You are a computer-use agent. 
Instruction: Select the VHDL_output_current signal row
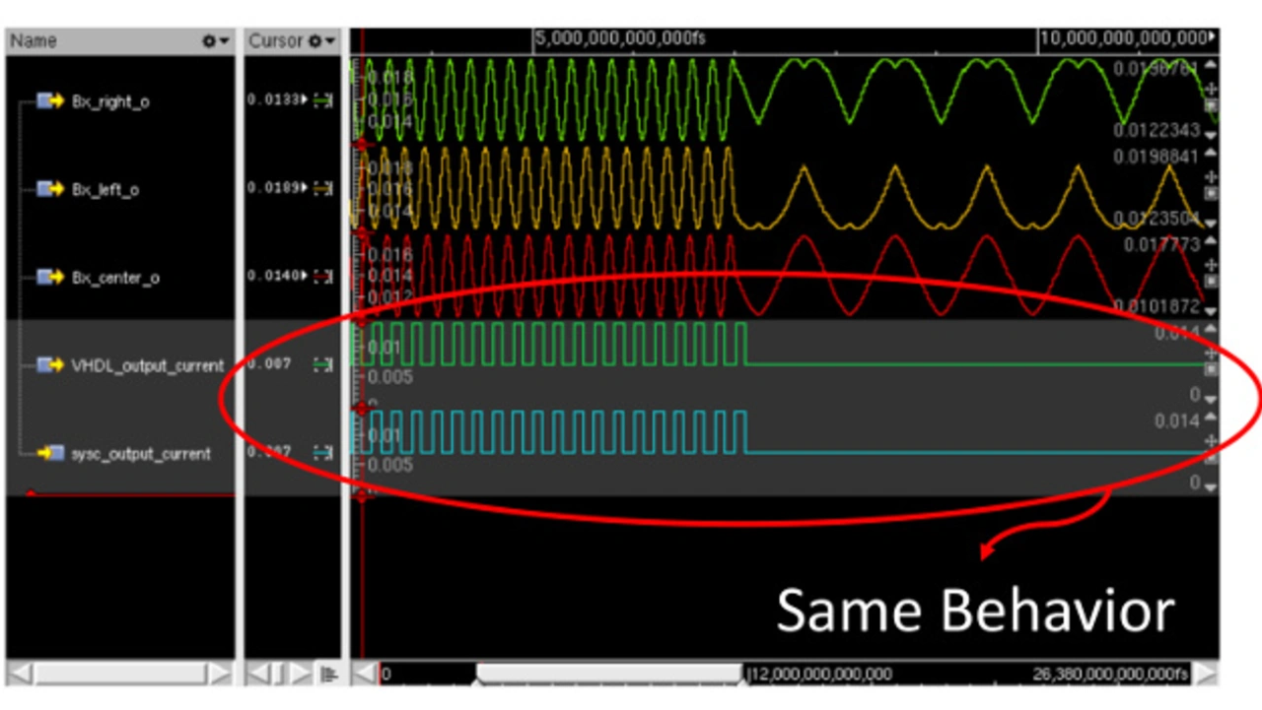point(148,365)
